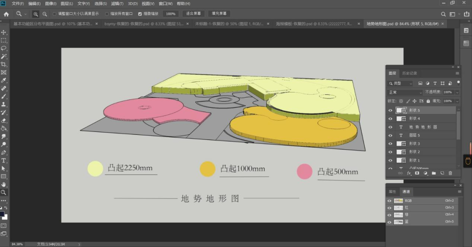This screenshot has width=472, height=247.
Task: Select the RGB channel row
Action: 423,200
